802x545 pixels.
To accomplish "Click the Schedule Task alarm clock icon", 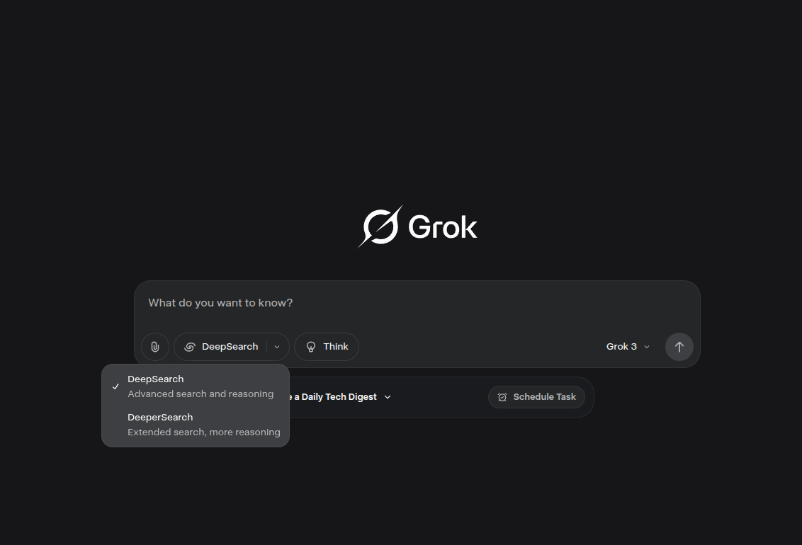I will click(x=502, y=397).
